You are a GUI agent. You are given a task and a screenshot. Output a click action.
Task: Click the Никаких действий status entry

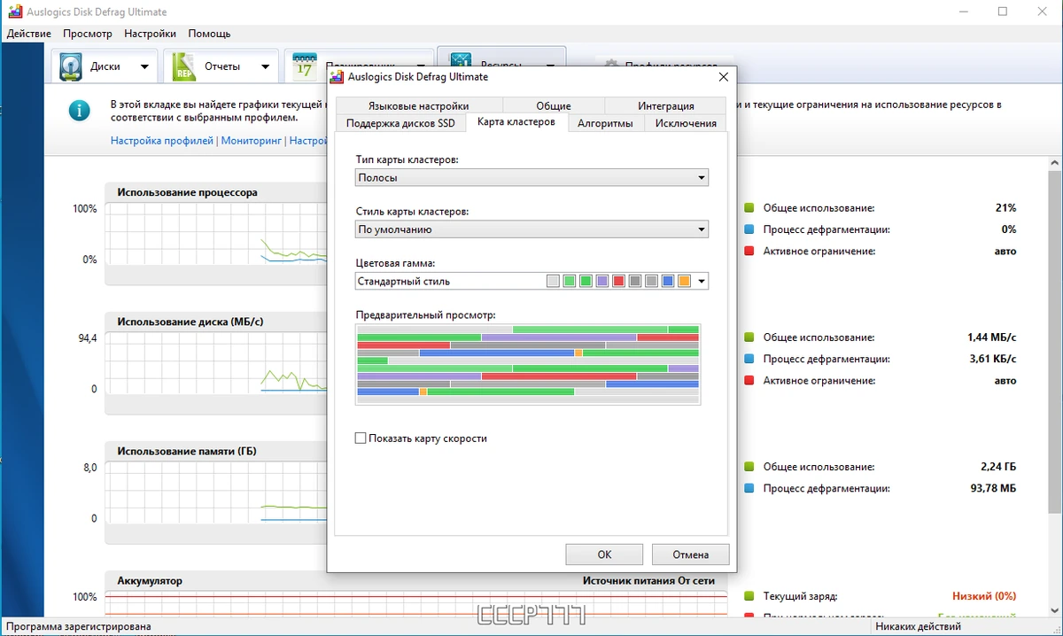[x=919, y=626]
